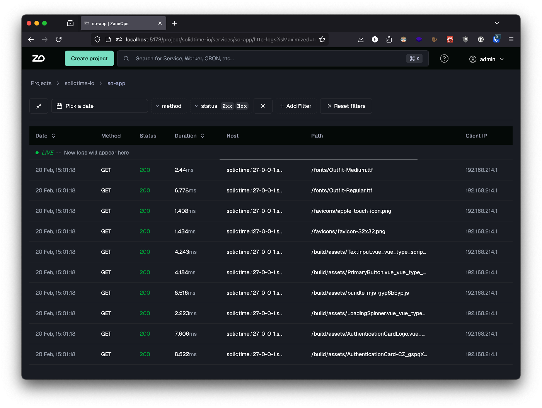The image size is (542, 408).
Task: Click the 2xx status tag
Action: 227,106
